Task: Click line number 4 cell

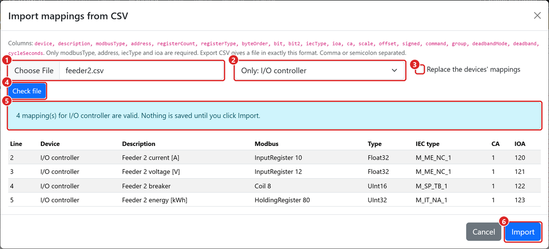Action: click(x=12, y=186)
